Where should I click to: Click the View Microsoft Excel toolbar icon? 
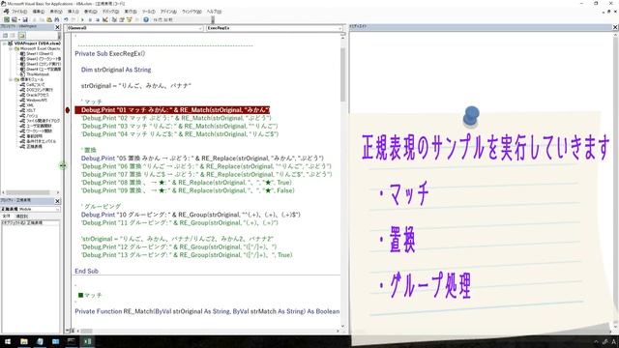(x=7, y=19)
